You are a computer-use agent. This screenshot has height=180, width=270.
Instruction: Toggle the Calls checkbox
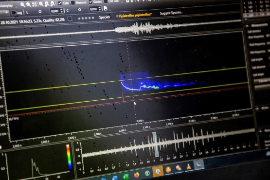59,3
